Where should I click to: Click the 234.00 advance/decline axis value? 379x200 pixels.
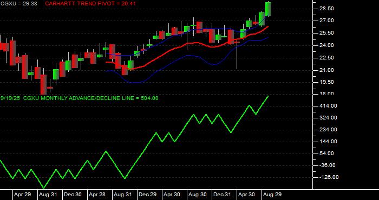328,130
